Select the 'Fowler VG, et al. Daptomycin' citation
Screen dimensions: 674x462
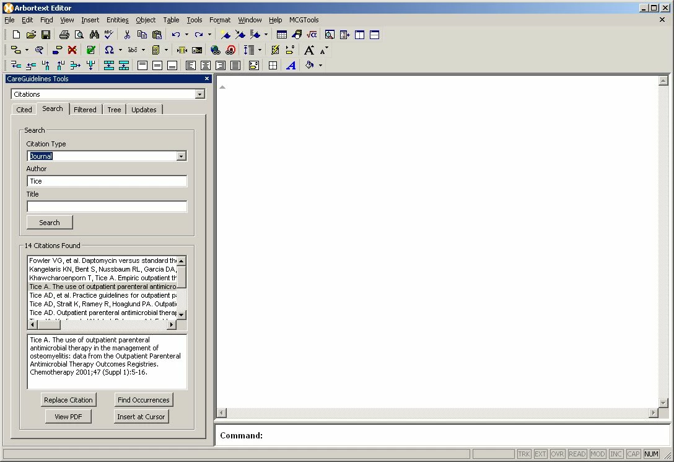pos(103,260)
